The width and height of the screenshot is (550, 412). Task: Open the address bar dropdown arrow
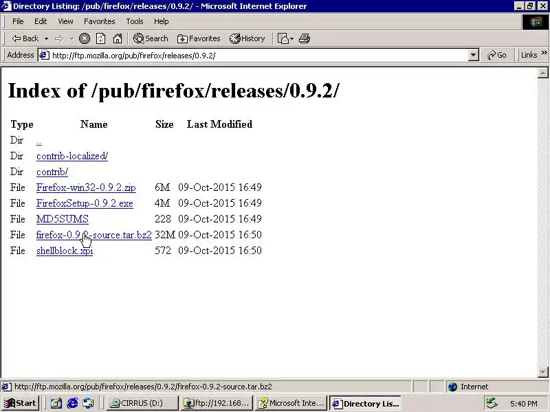tap(473, 55)
